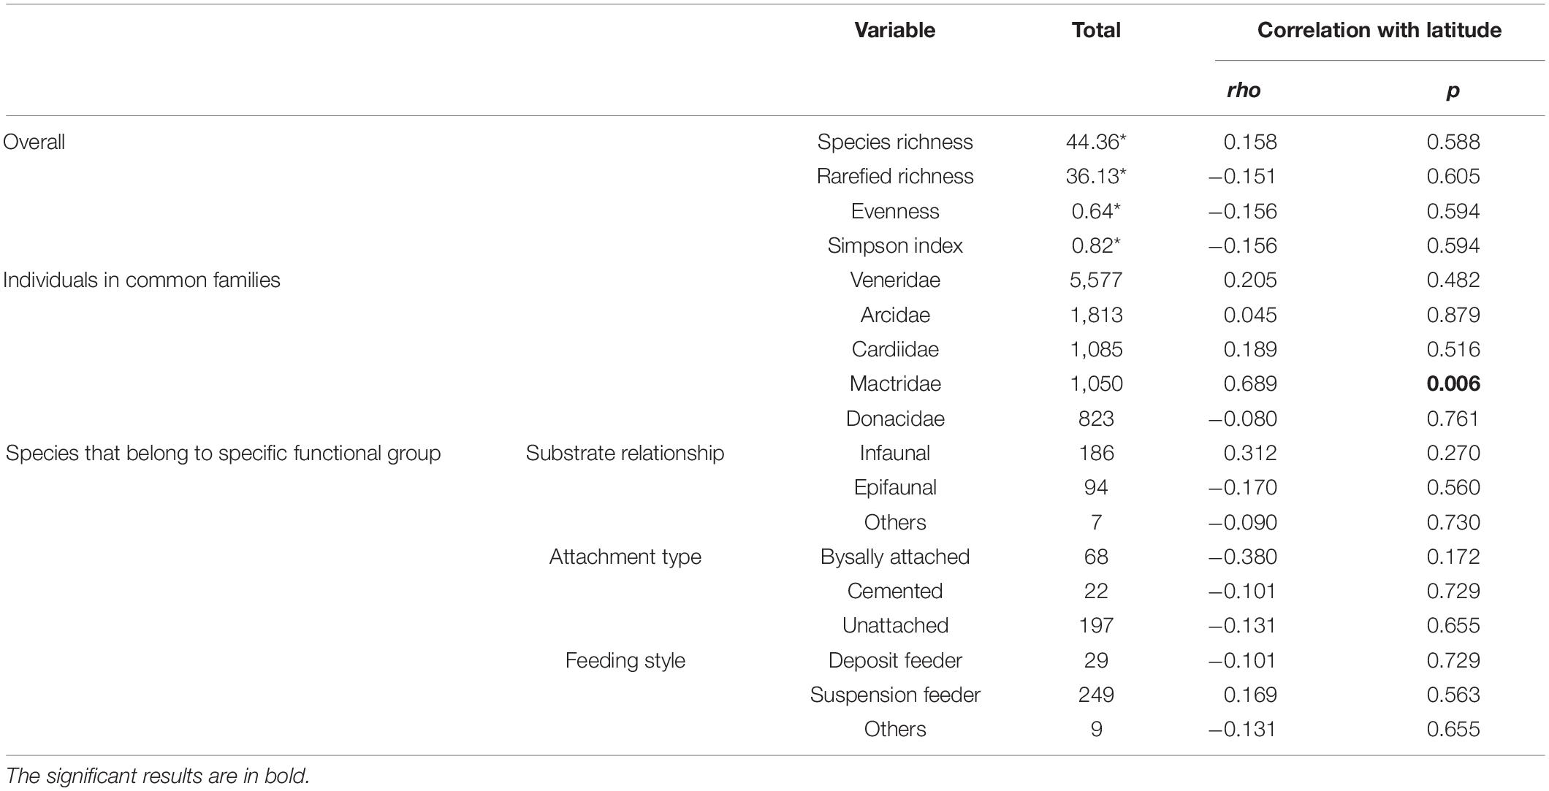The image size is (1549, 791).
Task: Click Individuals in common families label
Action: point(142,280)
